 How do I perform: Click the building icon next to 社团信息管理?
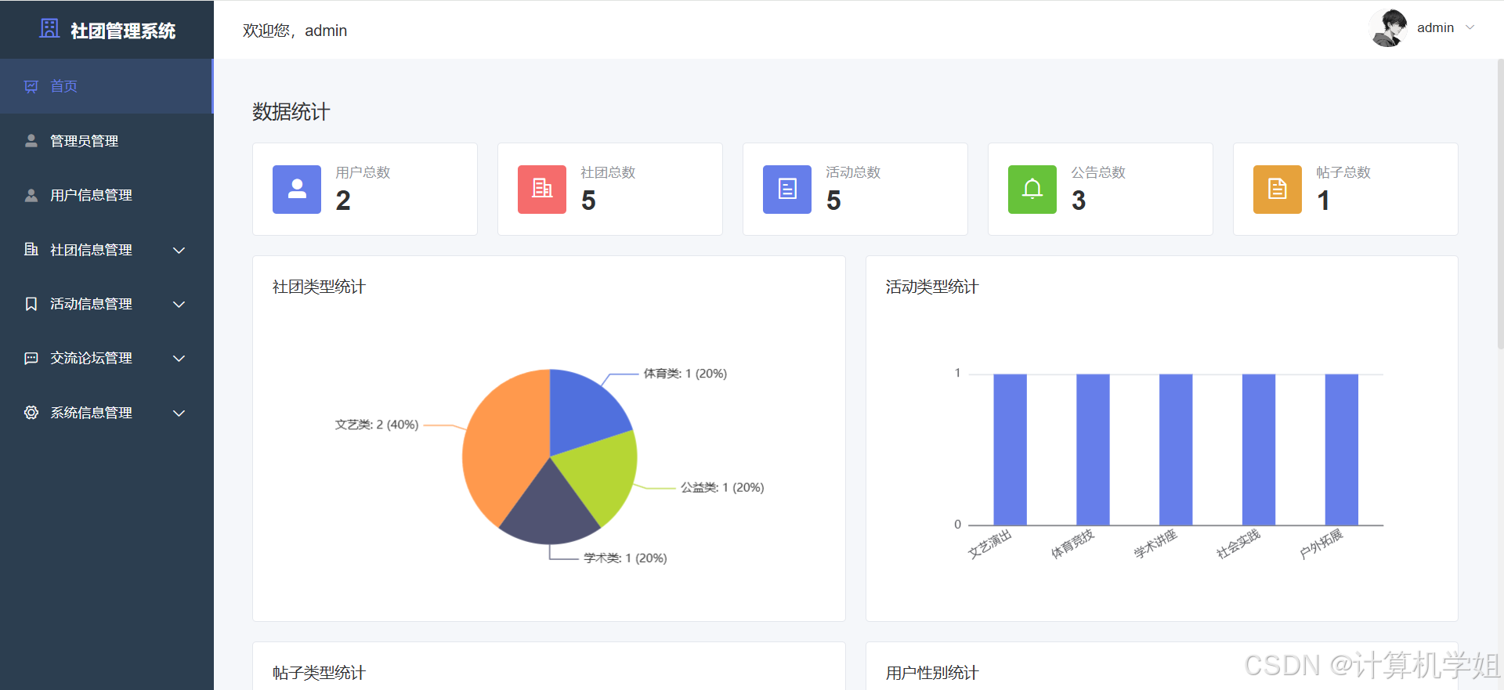coord(31,250)
